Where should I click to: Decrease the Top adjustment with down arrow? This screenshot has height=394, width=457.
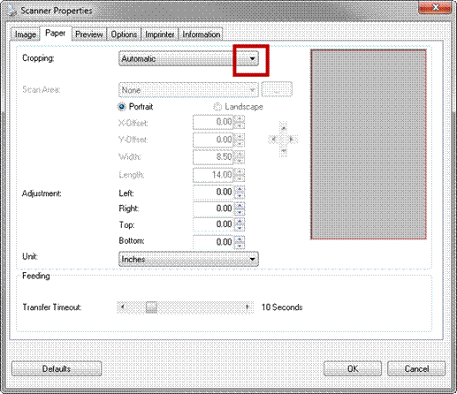coord(240,228)
